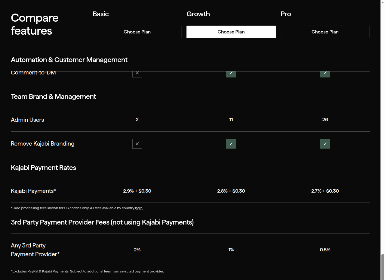Click the Growth checkmark in Comment-to-DM row
The image size is (385, 280).
(231, 74)
